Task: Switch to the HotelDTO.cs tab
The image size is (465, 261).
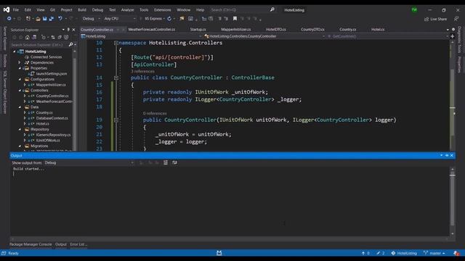Action: pyautogui.click(x=276, y=29)
